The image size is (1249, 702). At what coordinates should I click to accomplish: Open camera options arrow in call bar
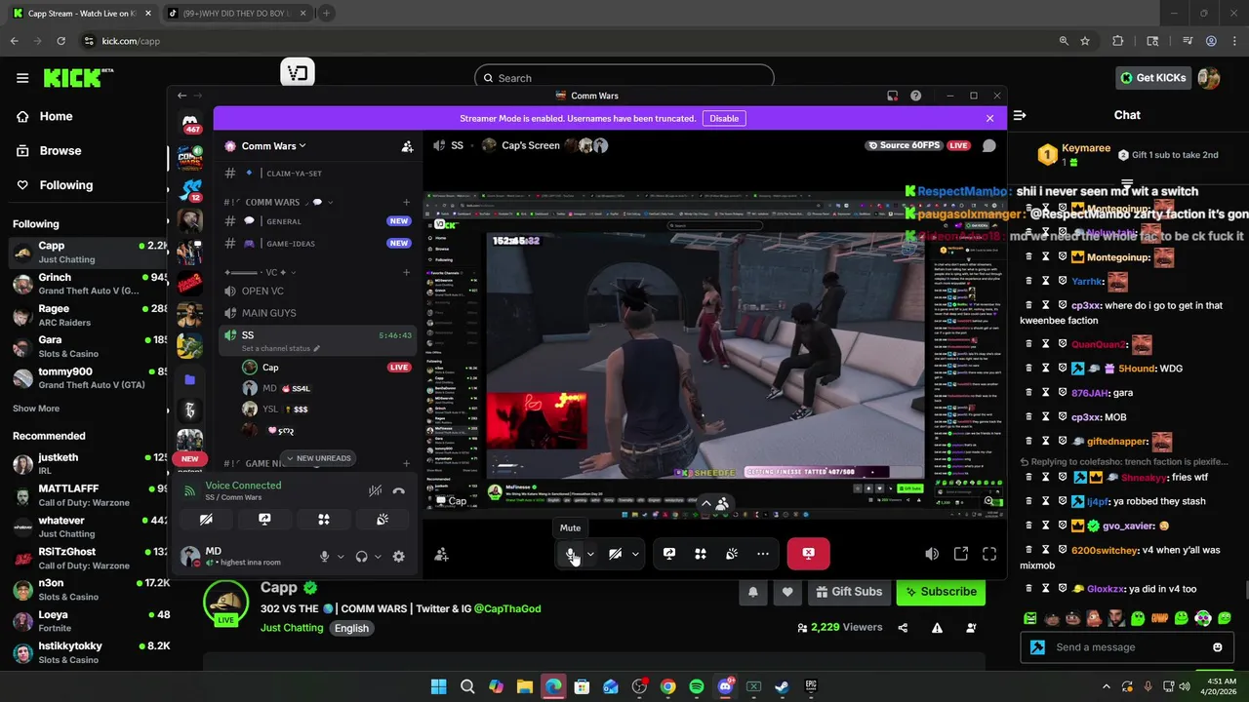click(x=635, y=554)
